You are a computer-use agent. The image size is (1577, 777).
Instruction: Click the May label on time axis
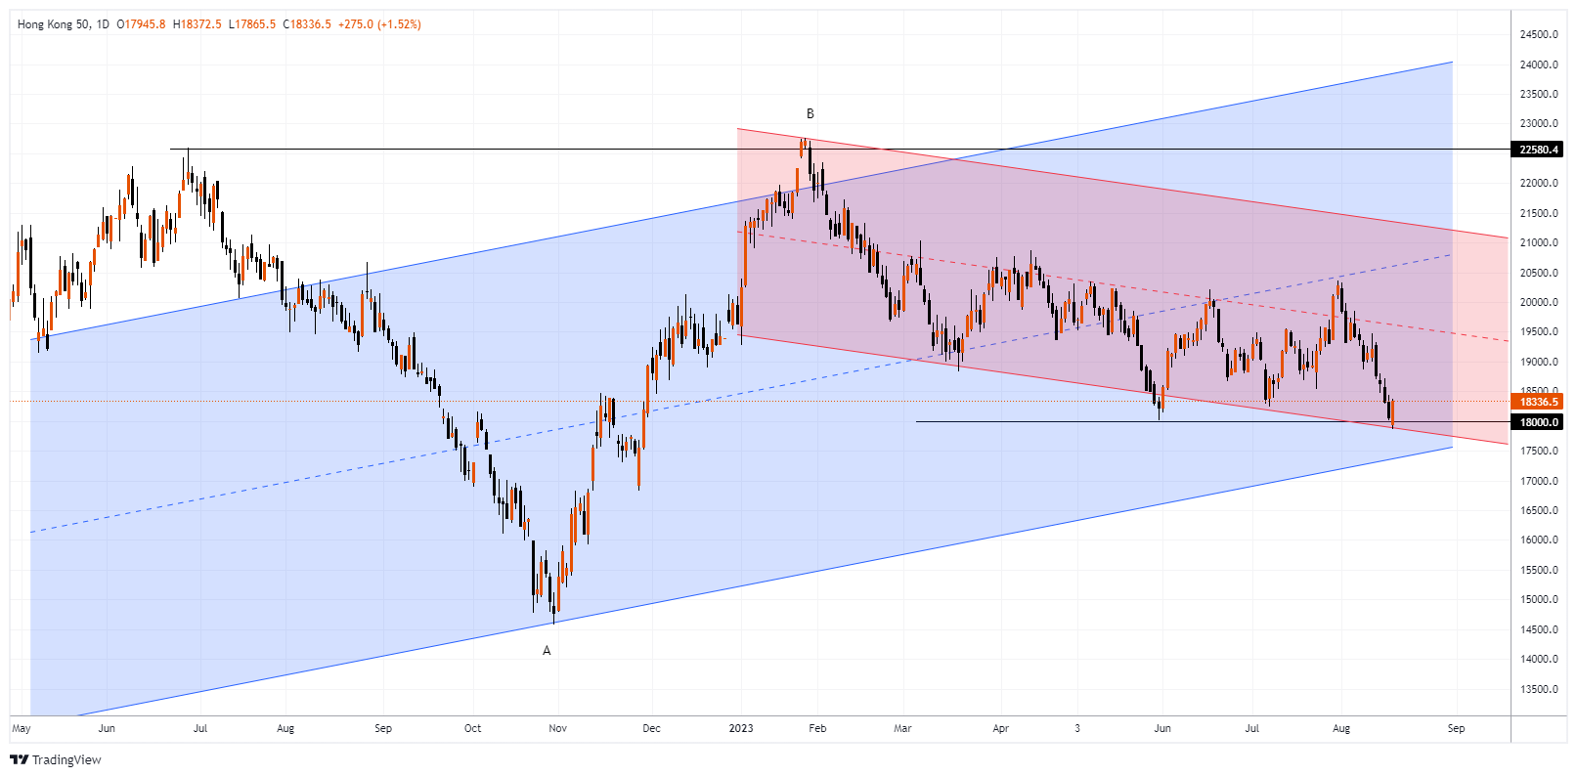coord(21,728)
